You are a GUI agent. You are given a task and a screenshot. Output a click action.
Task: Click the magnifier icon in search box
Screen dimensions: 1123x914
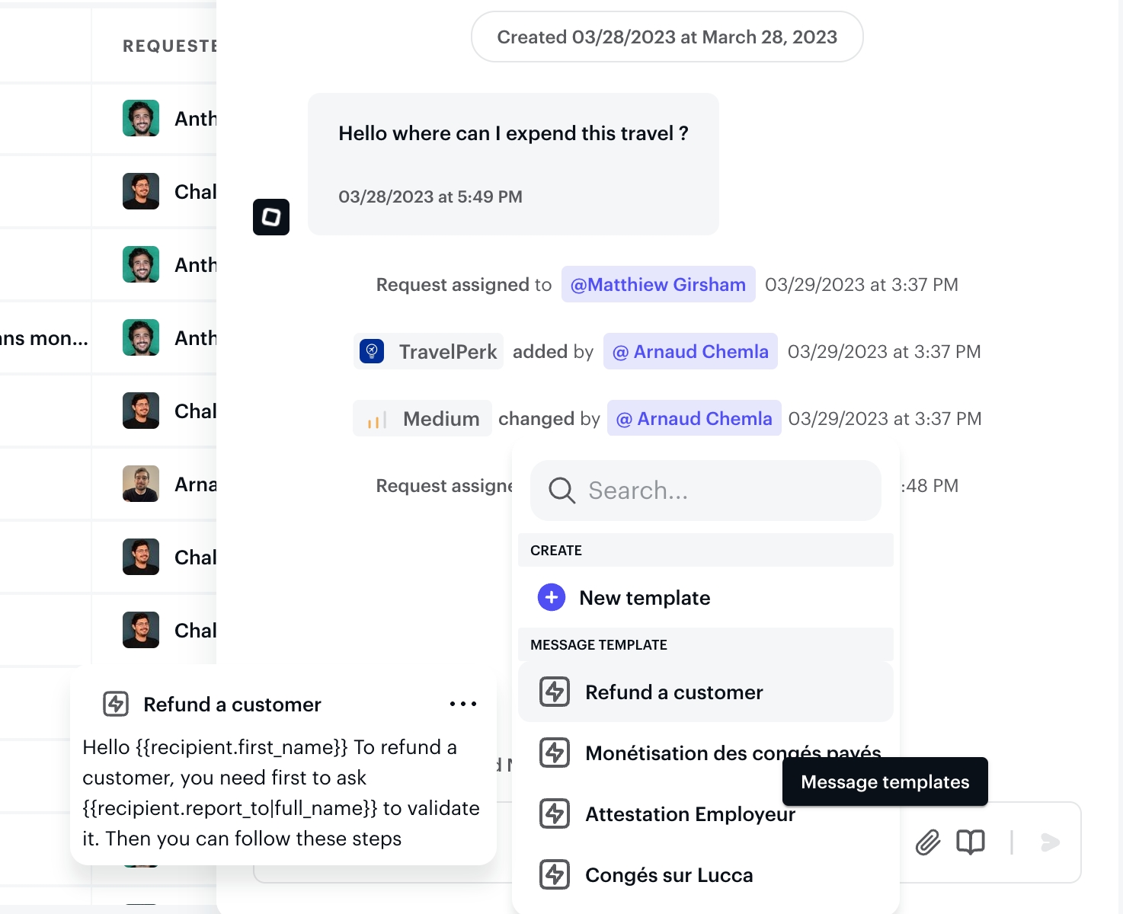tap(561, 491)
